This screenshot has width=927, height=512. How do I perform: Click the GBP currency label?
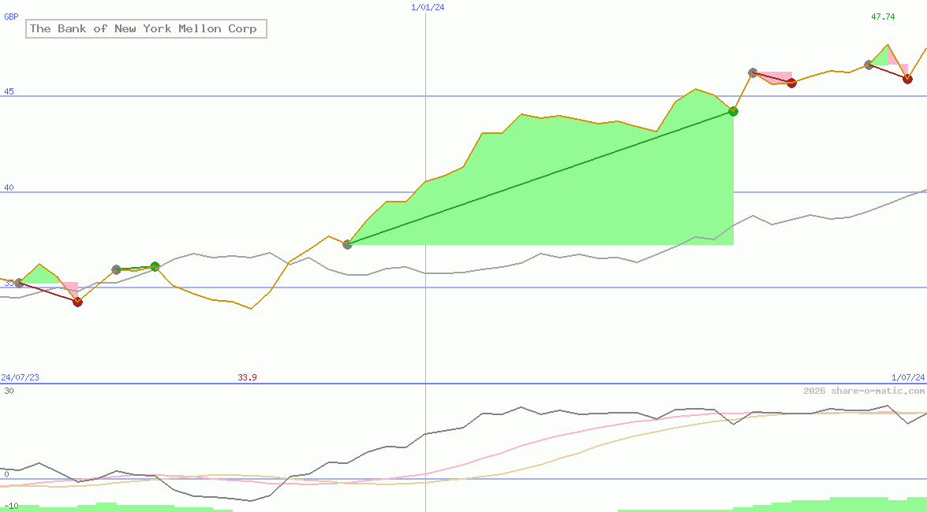click(11, 17)
